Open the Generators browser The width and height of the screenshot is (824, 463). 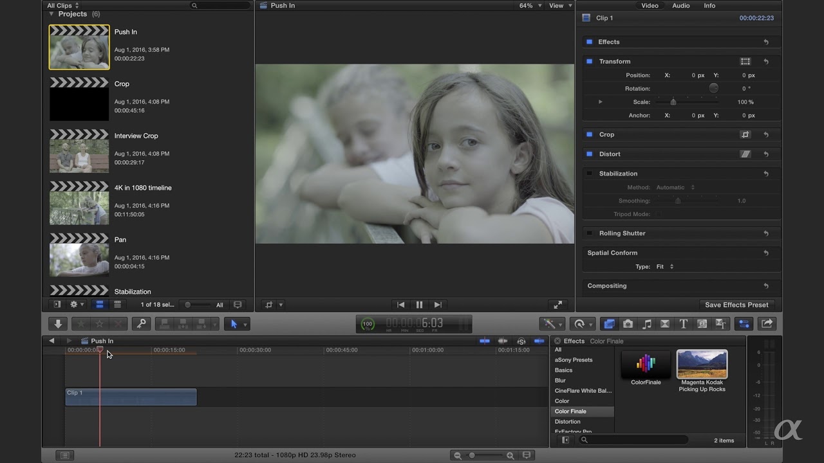[x=702, y=324]
